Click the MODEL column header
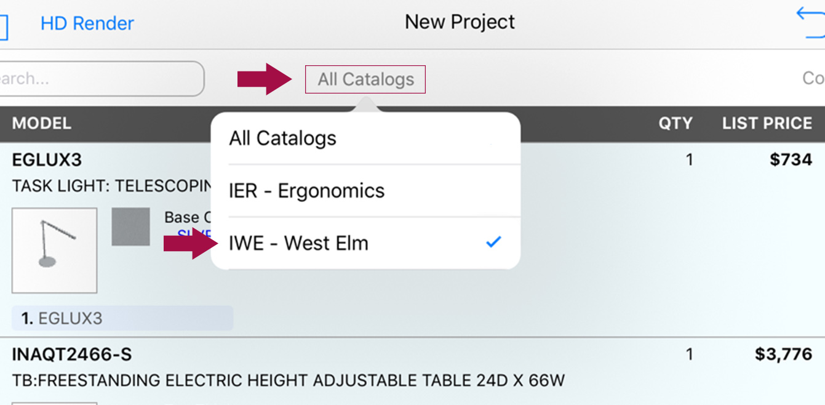Screen dimensions: 825x405 [x=42, y=123]
